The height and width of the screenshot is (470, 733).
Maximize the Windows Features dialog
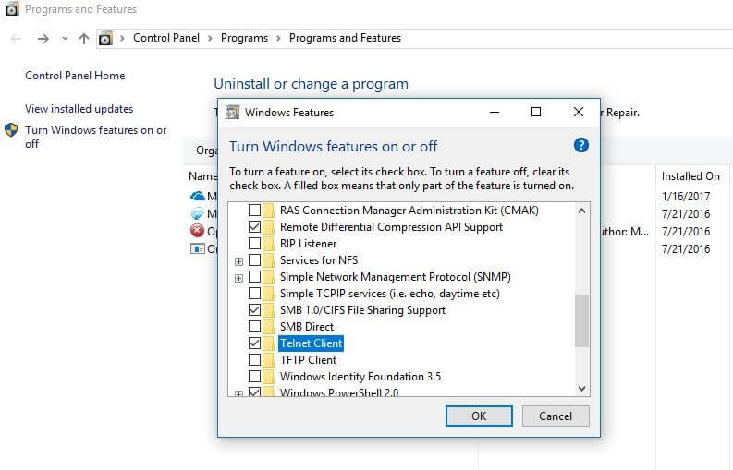(536, 112)
